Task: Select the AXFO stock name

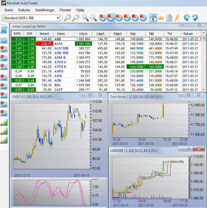Action: tap(59, 71)
